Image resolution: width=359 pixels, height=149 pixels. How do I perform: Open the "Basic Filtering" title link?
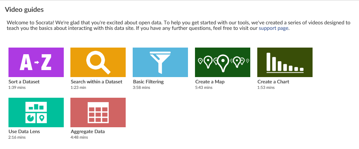point(148,82)
